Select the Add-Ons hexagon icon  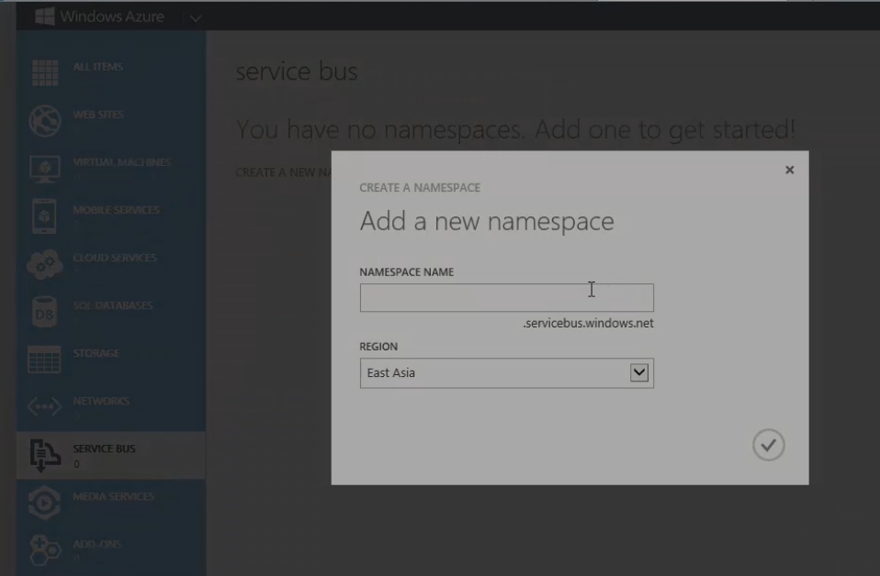(45, 550)
